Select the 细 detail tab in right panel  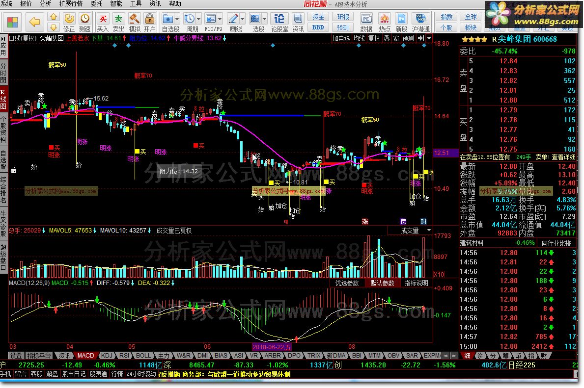tap(467, 356)
